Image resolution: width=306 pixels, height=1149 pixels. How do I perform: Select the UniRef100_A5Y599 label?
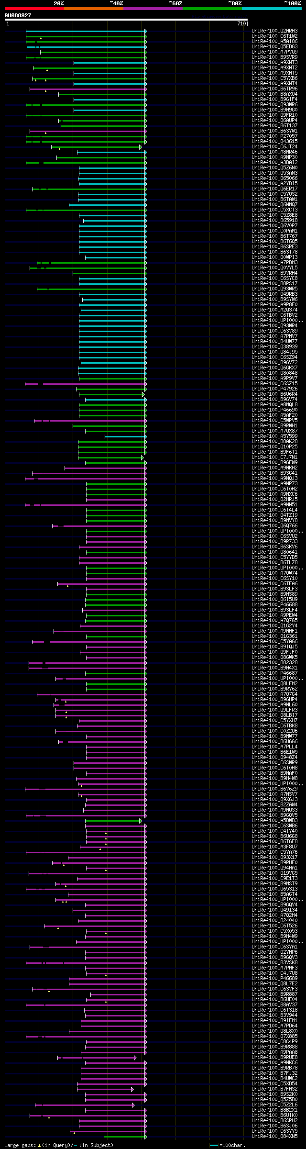click(274, 436)
